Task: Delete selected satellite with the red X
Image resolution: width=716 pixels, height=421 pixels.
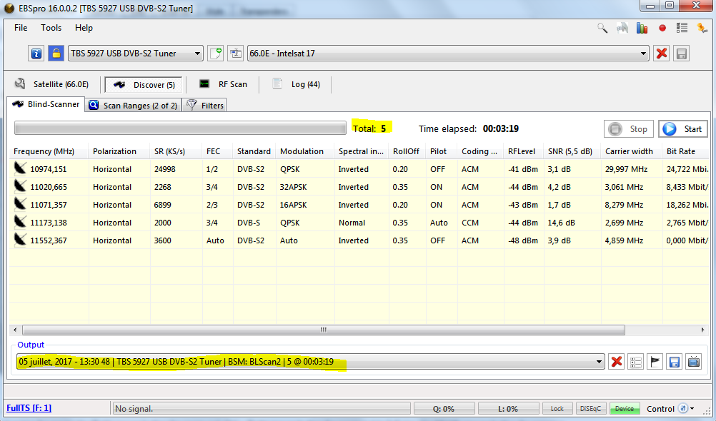Action: [x=662, y=54]
